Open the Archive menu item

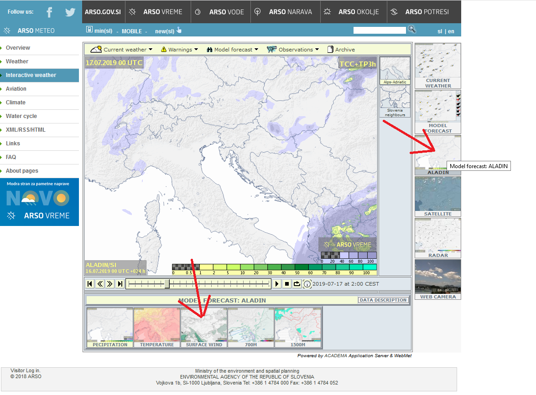click(341, 50)
